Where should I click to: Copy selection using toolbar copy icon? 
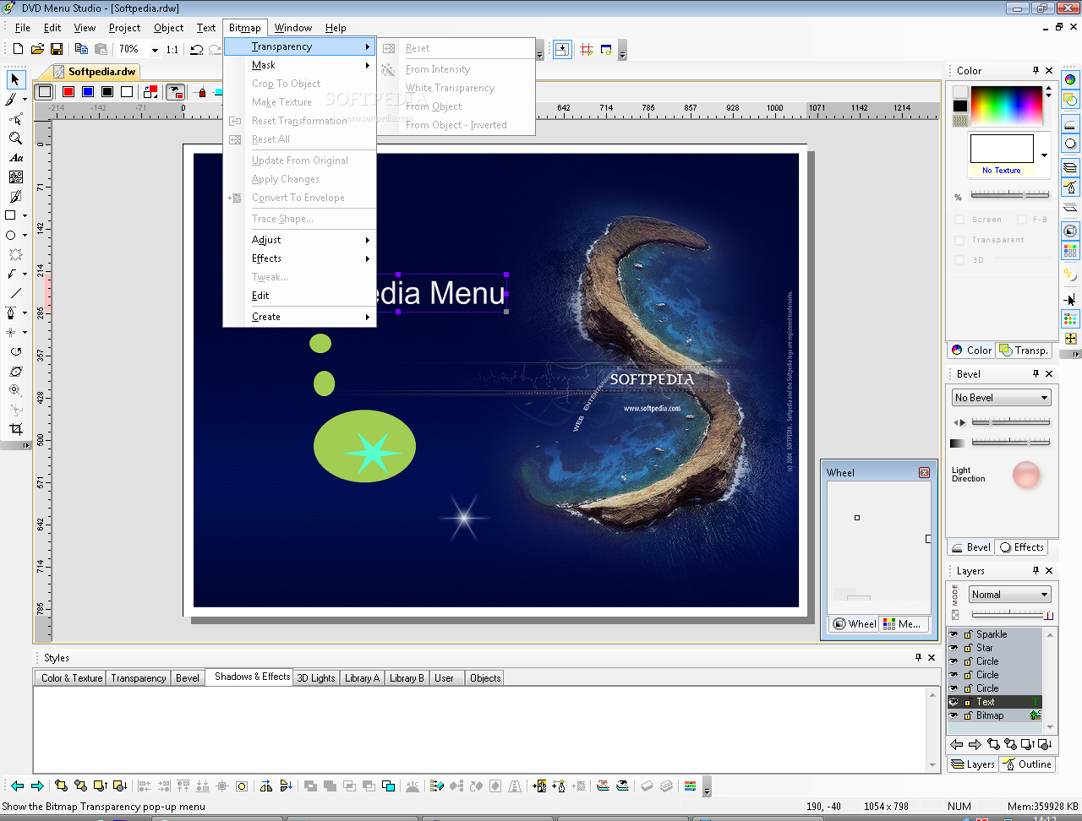tap(81, 49)
